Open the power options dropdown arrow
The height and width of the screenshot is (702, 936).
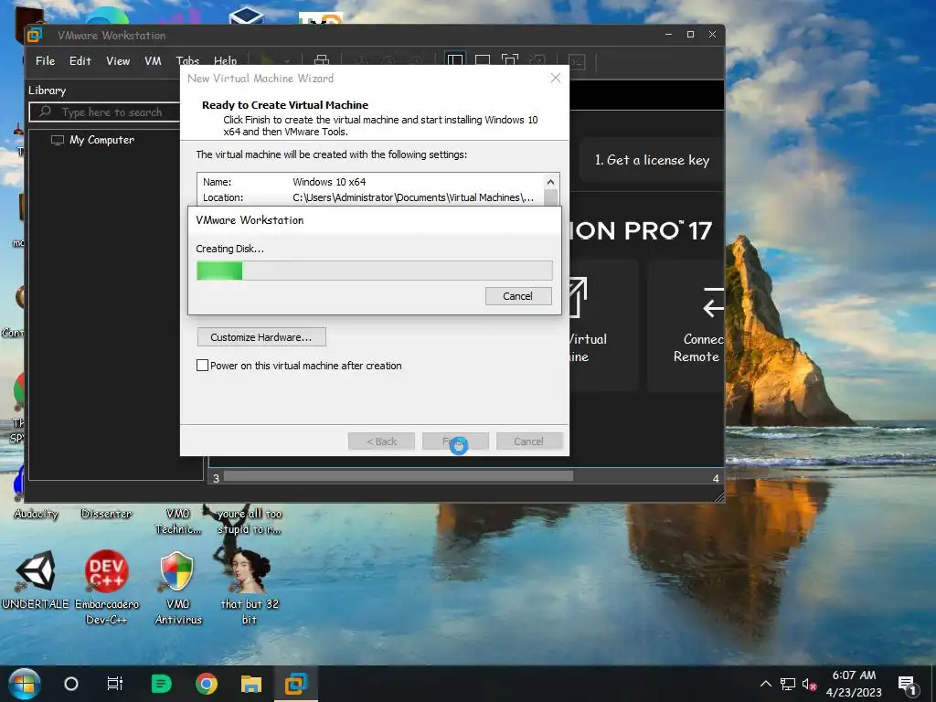coord(287,61)
